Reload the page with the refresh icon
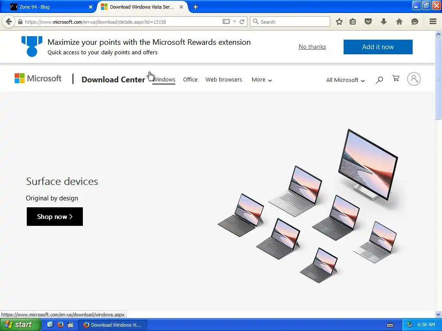Image resolution: width=442 pixels, height=331 pixels. tap(242, 22)
